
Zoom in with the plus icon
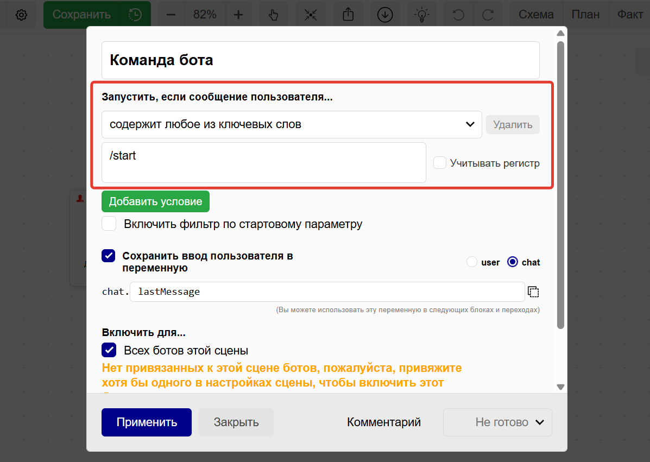pyautogui.click(x=238, y=15)
